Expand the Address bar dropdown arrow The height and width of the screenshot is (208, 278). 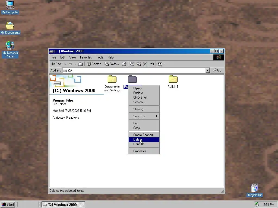[x=208, y=71]
